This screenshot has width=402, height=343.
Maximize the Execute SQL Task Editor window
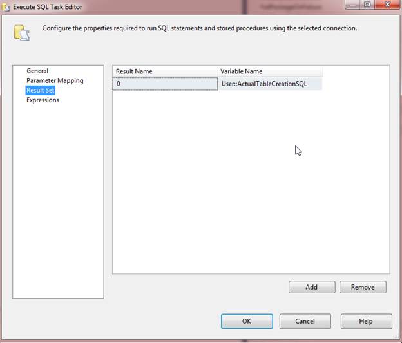pyautogui.click(x=367, y=5)
